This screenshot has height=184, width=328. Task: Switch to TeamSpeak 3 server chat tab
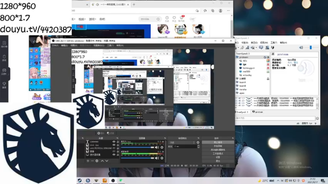(242, 112)
